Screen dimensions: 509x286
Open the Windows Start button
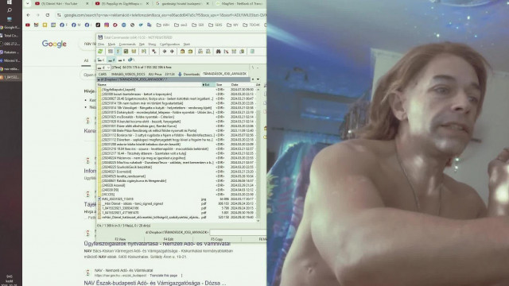tap(10, 2)
